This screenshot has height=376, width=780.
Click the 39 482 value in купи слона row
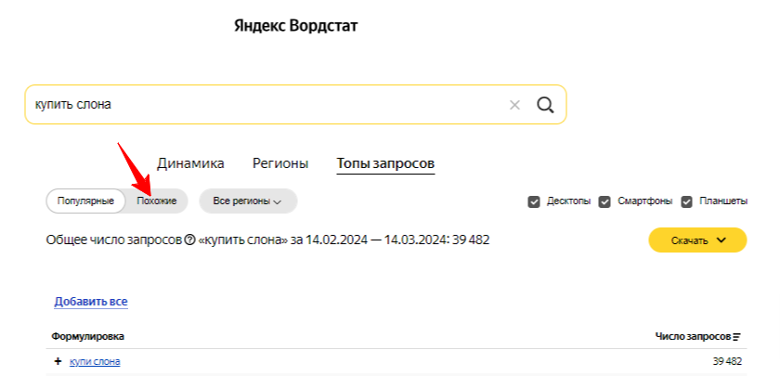click(727, 361)
